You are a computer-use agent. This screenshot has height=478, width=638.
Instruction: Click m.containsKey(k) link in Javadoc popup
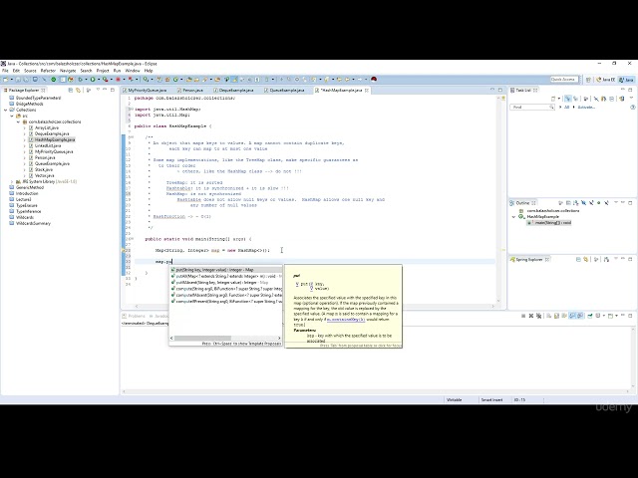[x=346, y=320]
